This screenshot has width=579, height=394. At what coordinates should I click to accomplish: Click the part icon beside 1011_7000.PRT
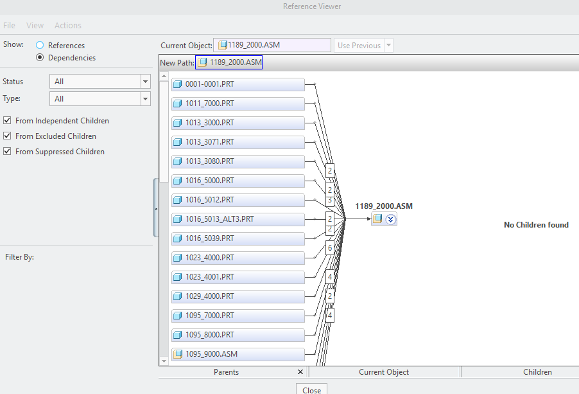point(178,103)
